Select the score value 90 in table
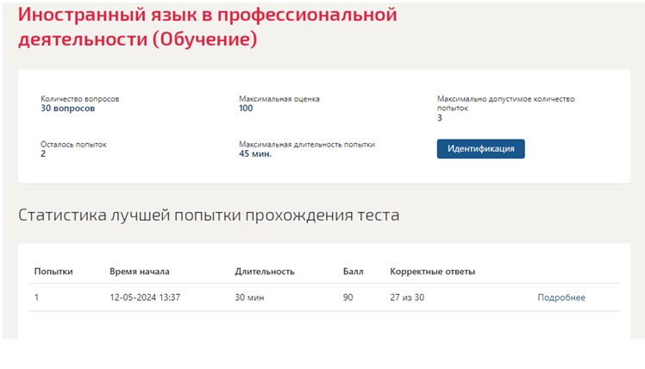This screenshot has width=645, height=369. point(348,297)
